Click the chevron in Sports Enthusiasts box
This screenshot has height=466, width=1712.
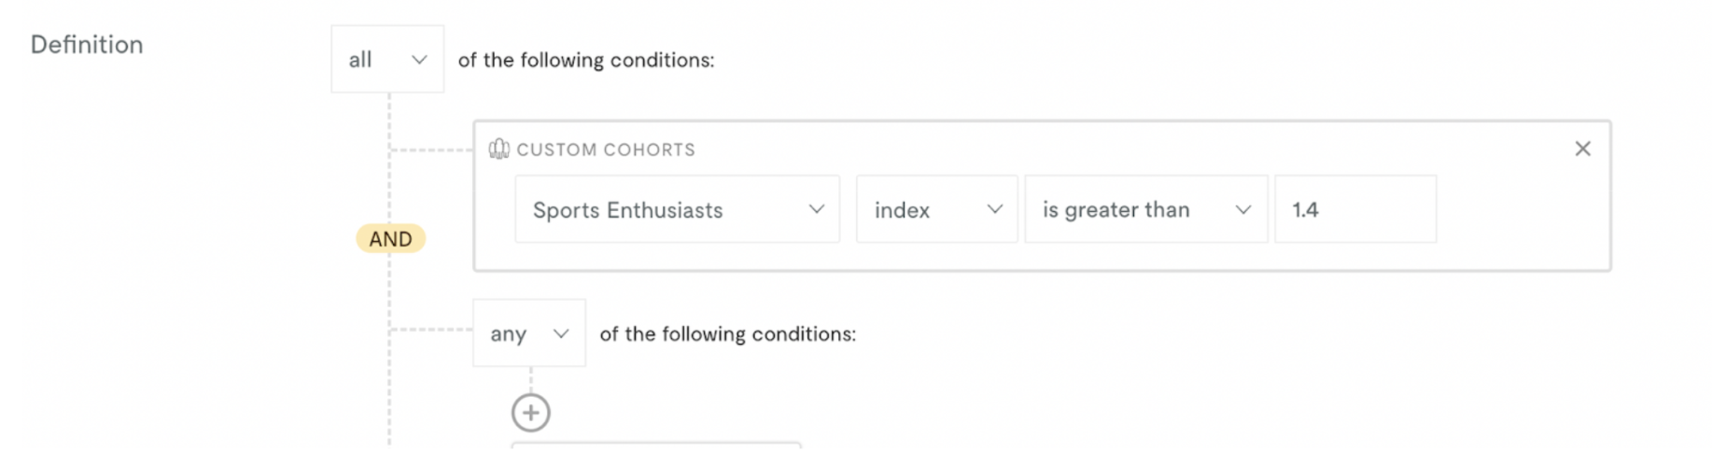817,209
